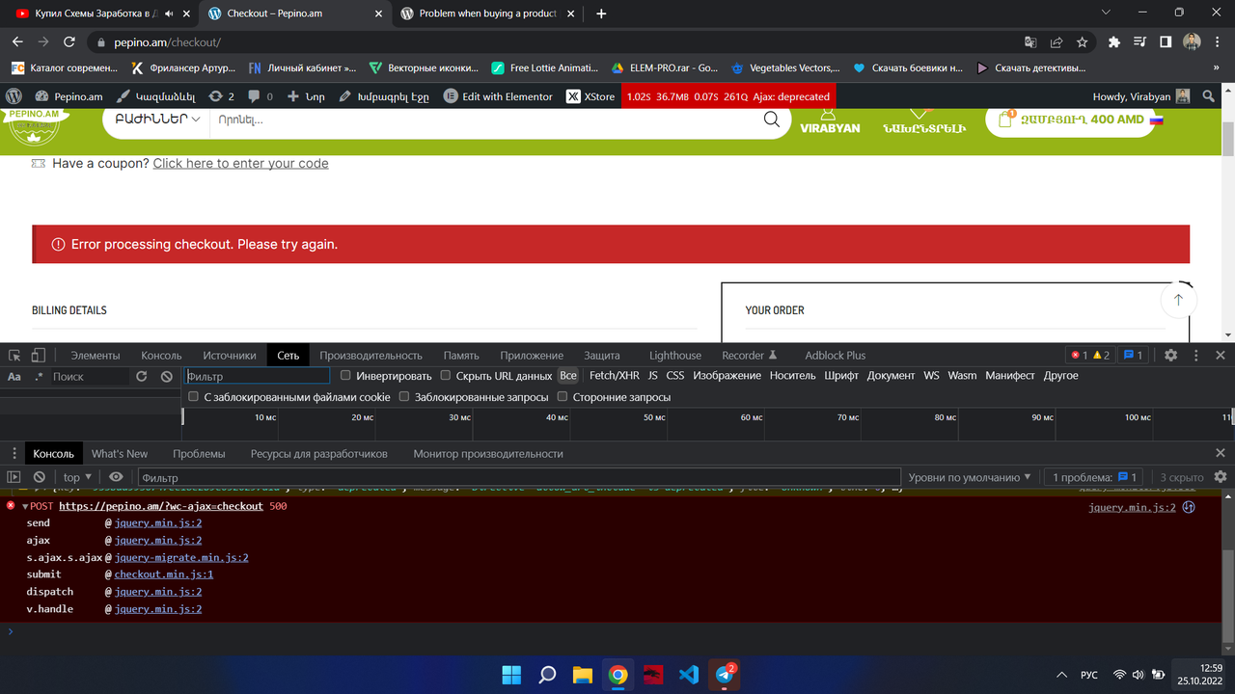
Task: Open DevTools three-dot customize menu
Action: click(x=1195, y=355)
